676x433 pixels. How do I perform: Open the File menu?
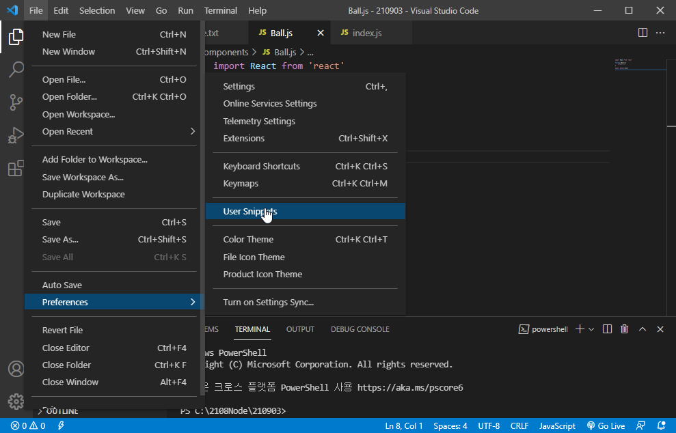pyautogui.click(x=36, y=10)
